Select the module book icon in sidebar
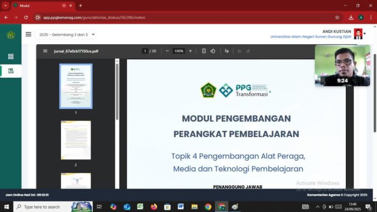 [11, 71]
